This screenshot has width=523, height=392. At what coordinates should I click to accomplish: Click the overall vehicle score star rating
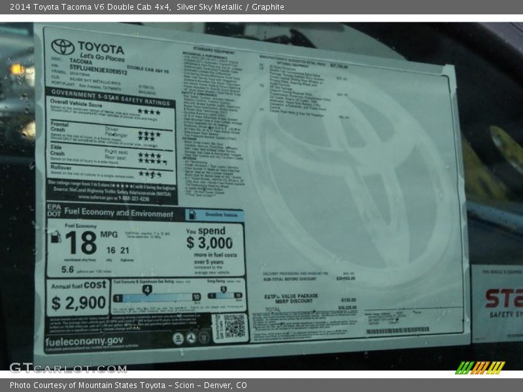[x=149, y=112]
